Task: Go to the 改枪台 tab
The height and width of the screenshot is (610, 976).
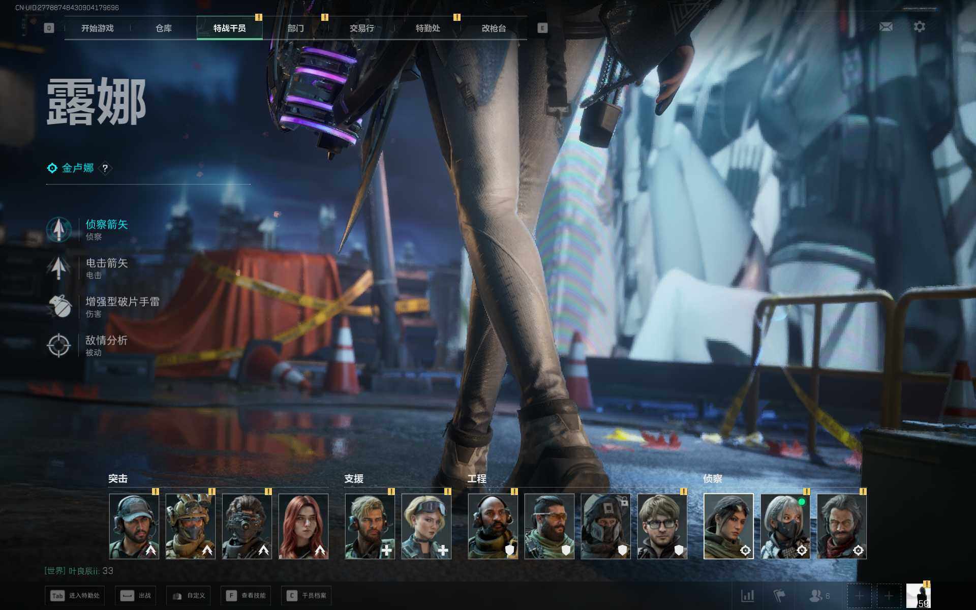Action: (x=494, y=28)
